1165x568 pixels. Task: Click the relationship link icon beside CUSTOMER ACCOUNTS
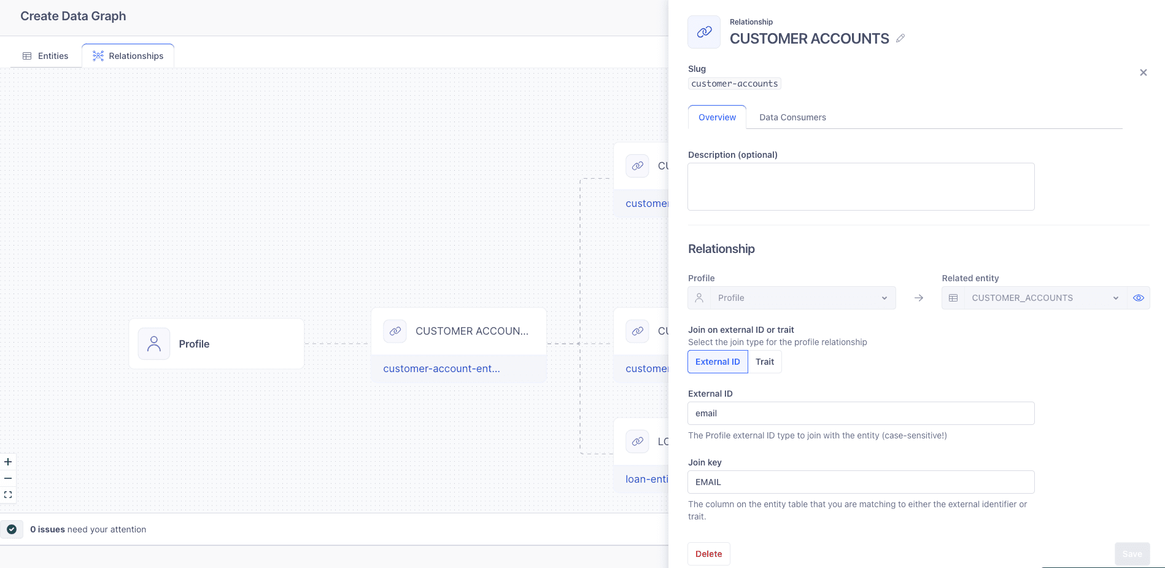pyautogui.click(x=703, y=32)
